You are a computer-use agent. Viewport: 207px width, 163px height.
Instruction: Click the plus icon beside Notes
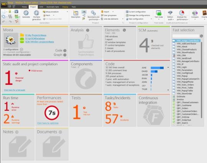point(17,132)
